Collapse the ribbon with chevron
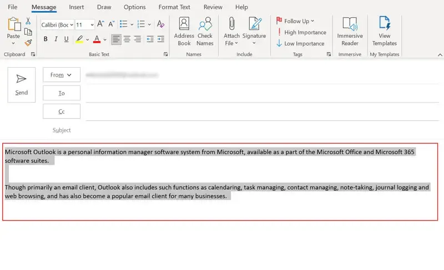This screenshot has width=444, height=270. click(x=440, y=55)
